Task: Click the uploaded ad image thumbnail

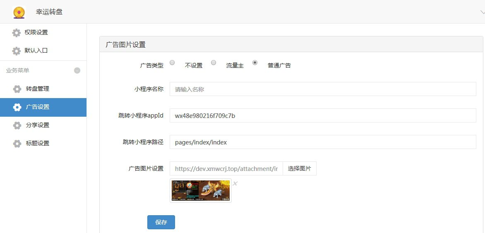Action: [x=201, y=191]
